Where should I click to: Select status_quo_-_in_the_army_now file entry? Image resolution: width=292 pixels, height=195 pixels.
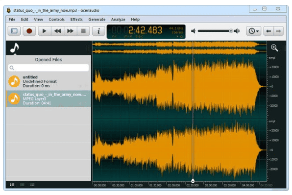click(x=49, y=98)
